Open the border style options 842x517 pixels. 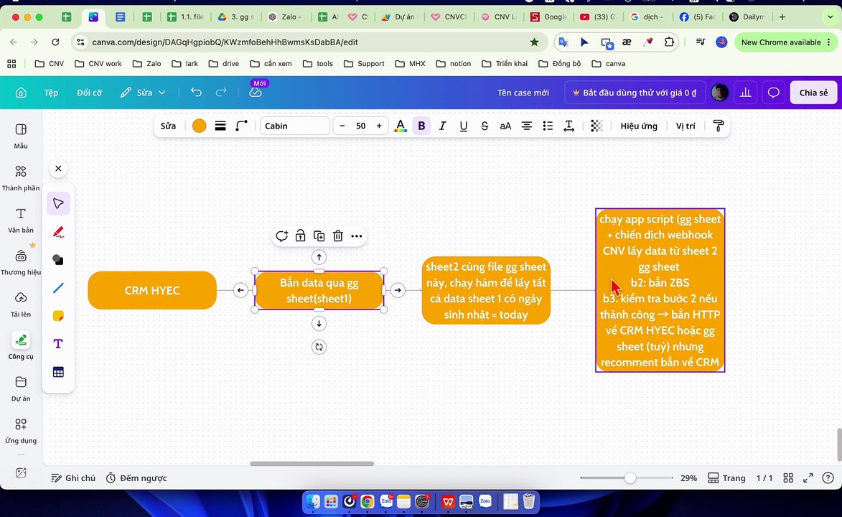coord(220,126)
